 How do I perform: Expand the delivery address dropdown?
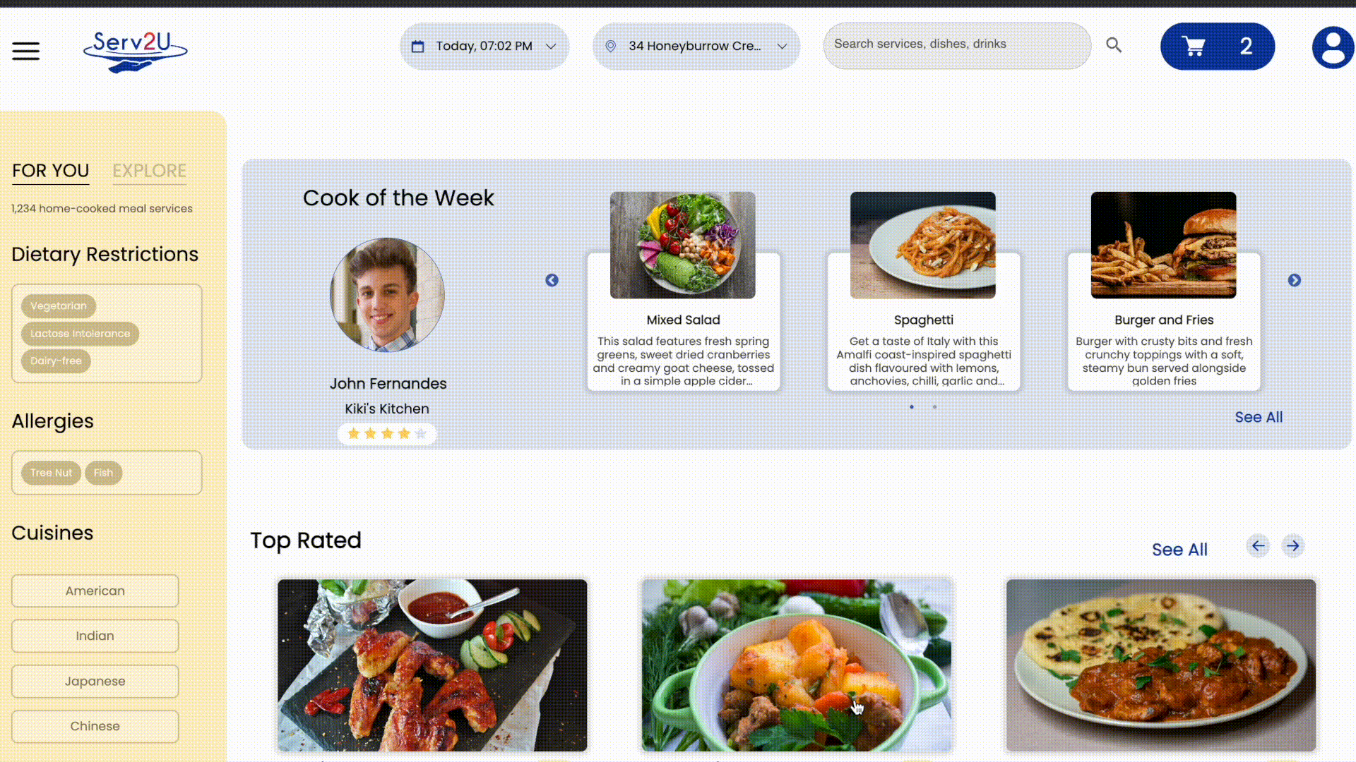[696, 47]
